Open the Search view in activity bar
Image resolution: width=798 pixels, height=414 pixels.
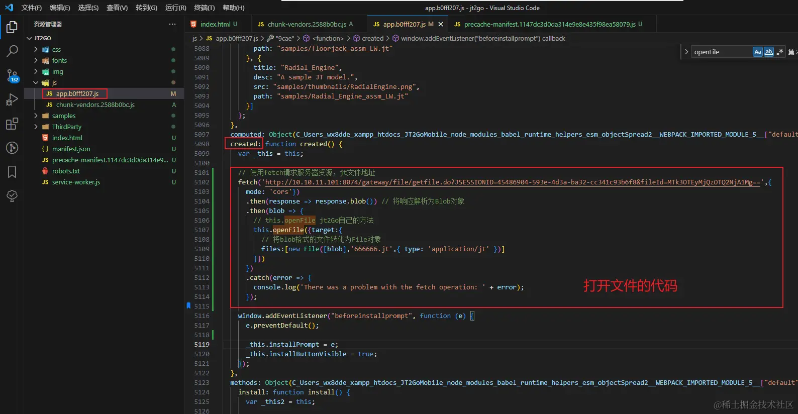12,51
